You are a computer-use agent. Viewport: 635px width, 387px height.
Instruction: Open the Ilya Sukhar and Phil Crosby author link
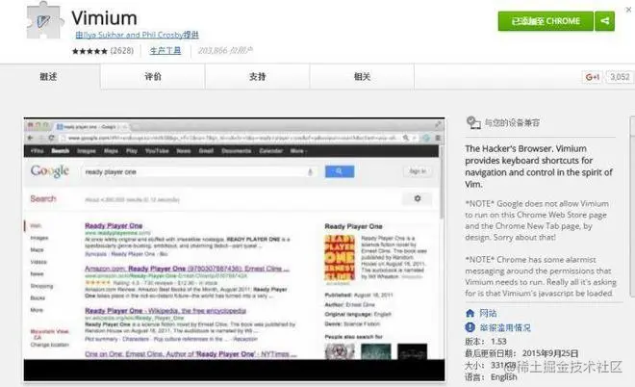(137, 36)
